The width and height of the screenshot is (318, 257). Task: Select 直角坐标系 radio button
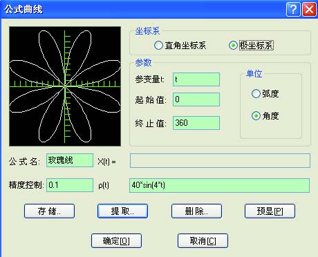click(x=158, y=45)
